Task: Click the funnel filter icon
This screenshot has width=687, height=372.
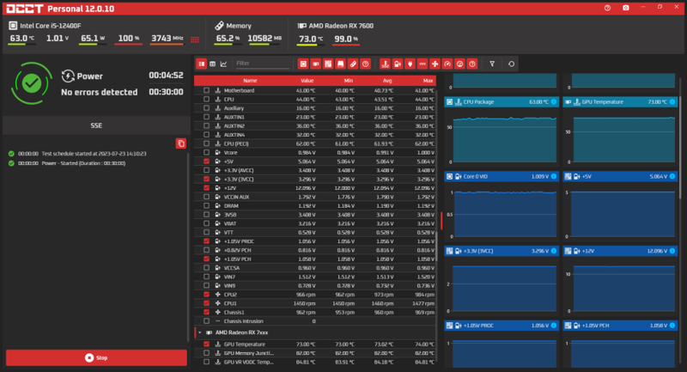Action: [492, 64]
